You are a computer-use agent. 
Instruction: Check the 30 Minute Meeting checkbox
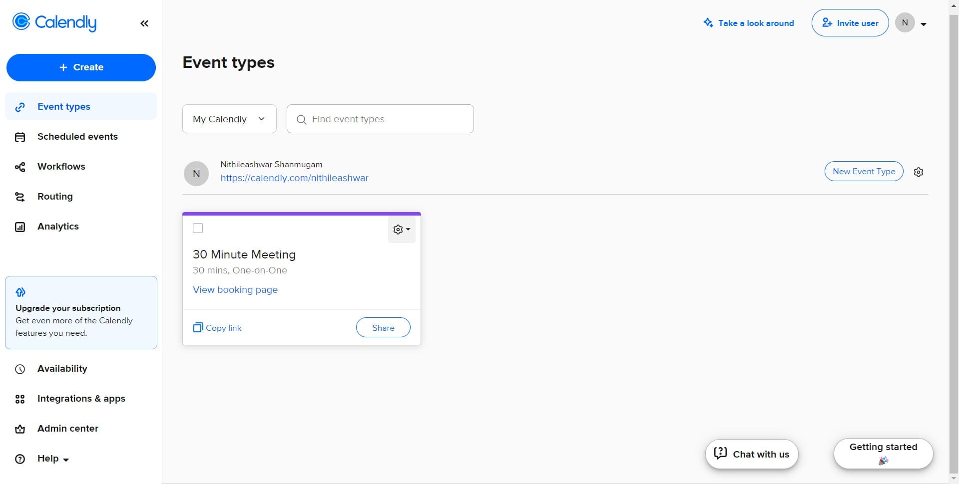coord(198,228)
